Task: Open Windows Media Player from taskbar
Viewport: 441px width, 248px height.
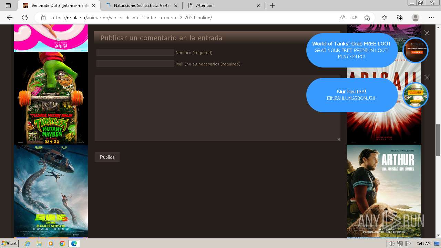Action: coord(51,244)
